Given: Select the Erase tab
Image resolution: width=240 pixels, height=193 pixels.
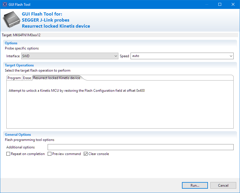Looking at the screenshot, I should (27, 78).
